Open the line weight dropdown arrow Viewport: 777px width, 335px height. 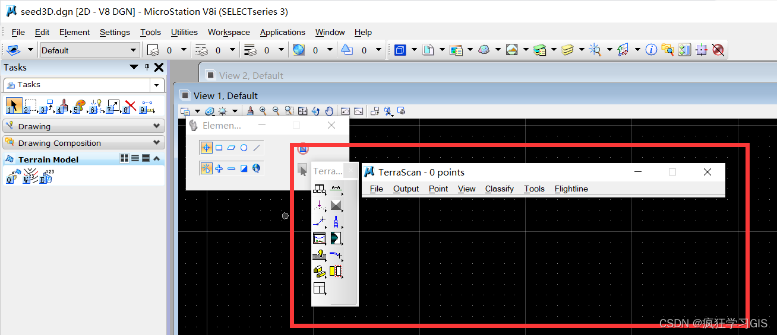click(281, 50)
